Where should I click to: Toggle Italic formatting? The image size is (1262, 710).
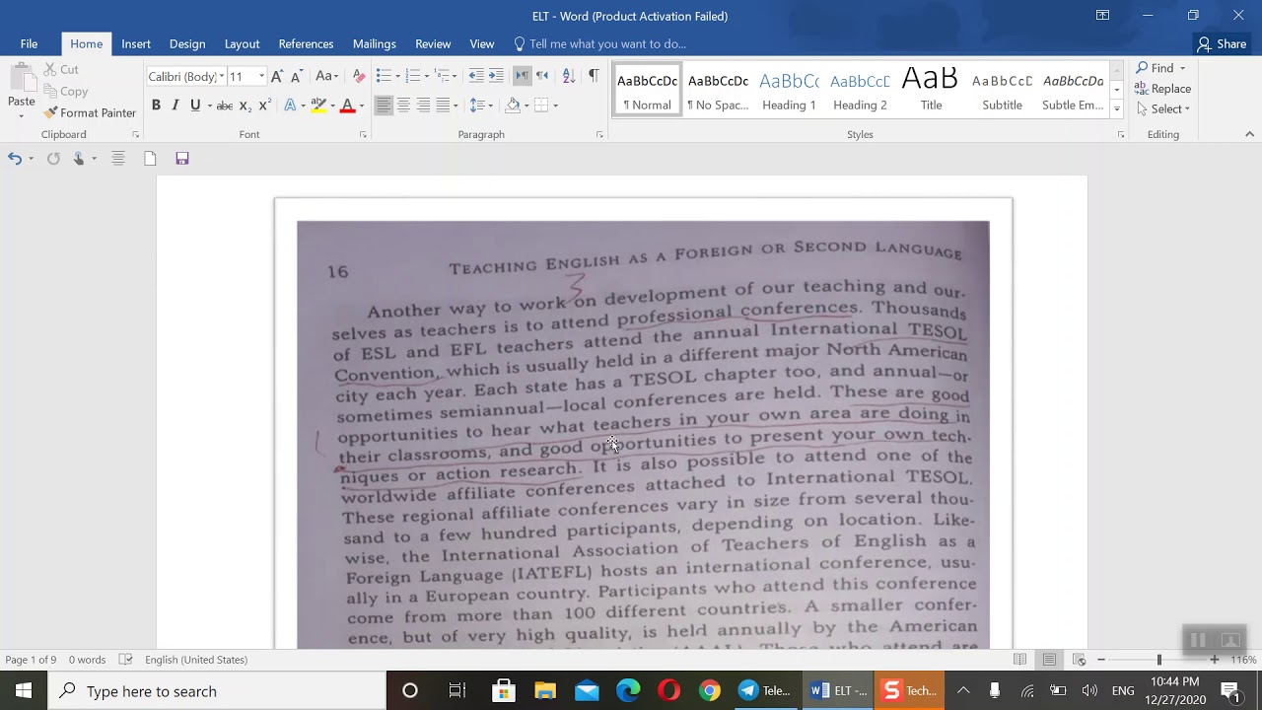coord(175,106)
